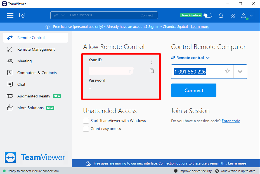The height and width of the screenshot is (174, 260).
Task: Expand the partner ID history dropdown arrow
Action: coord(240,72)
